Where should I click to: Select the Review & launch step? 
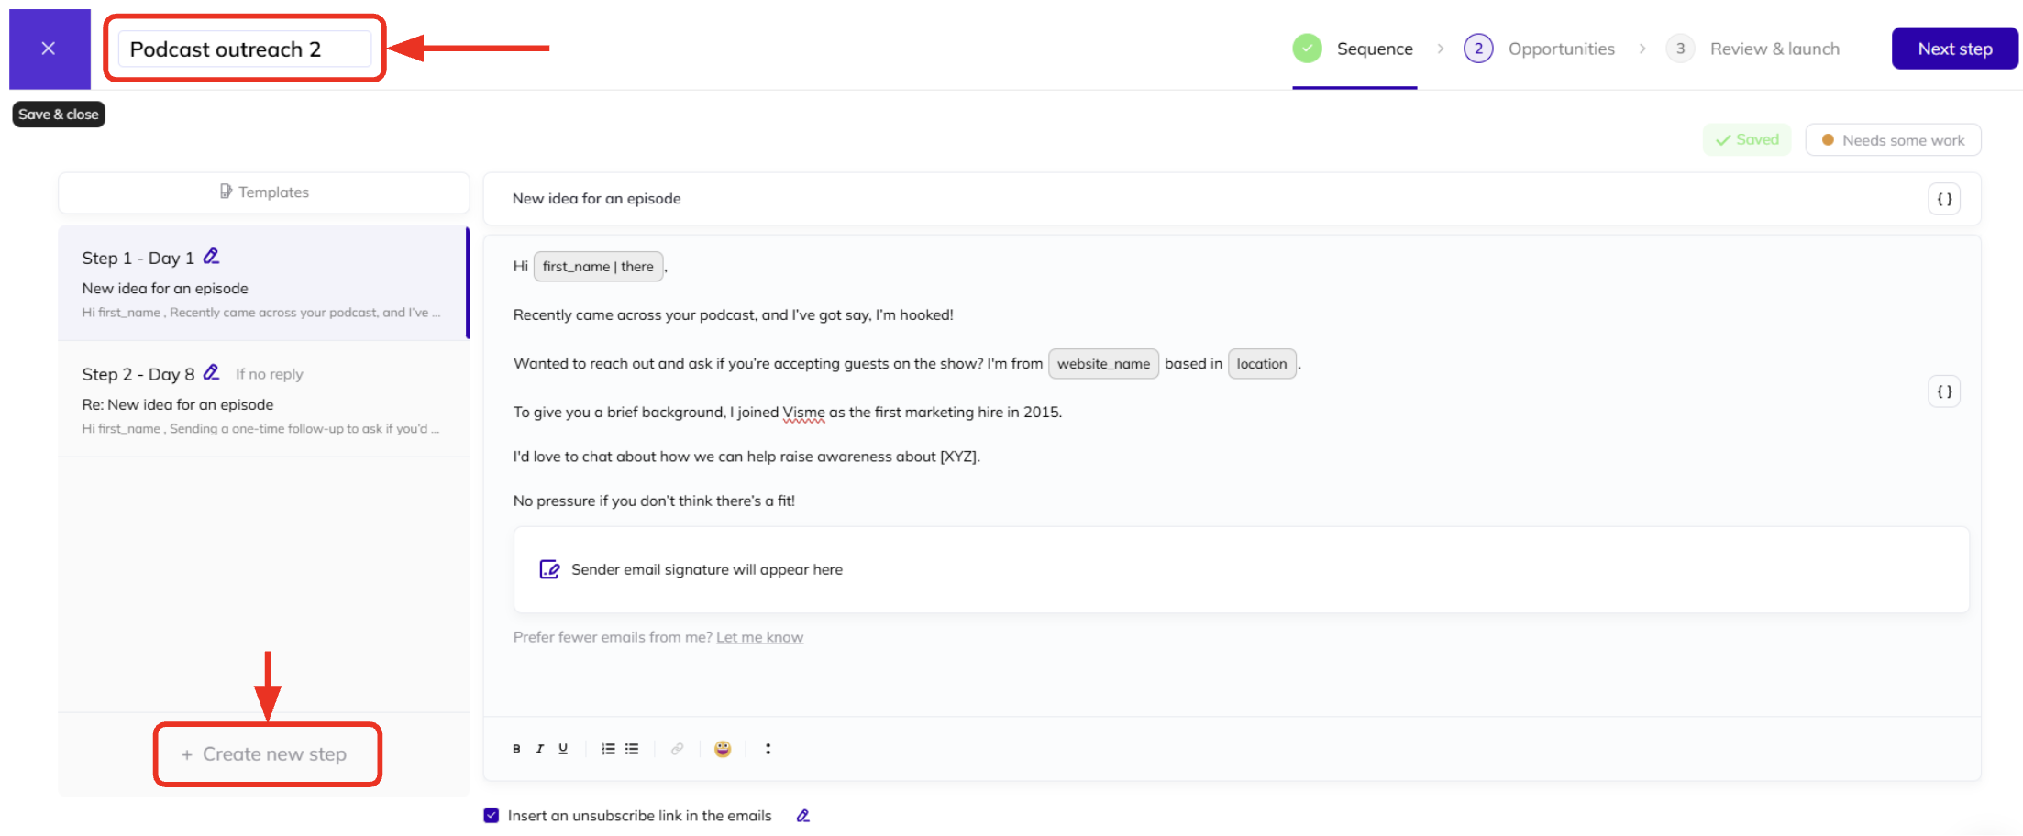tap(1774, 48)
